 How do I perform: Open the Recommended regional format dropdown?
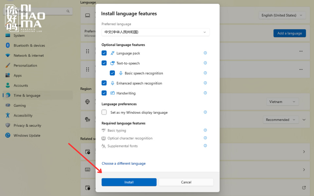281,120
